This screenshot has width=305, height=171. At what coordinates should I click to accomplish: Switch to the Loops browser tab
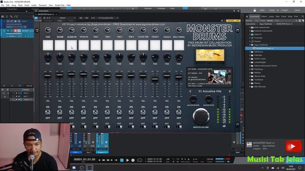[271, 17]
